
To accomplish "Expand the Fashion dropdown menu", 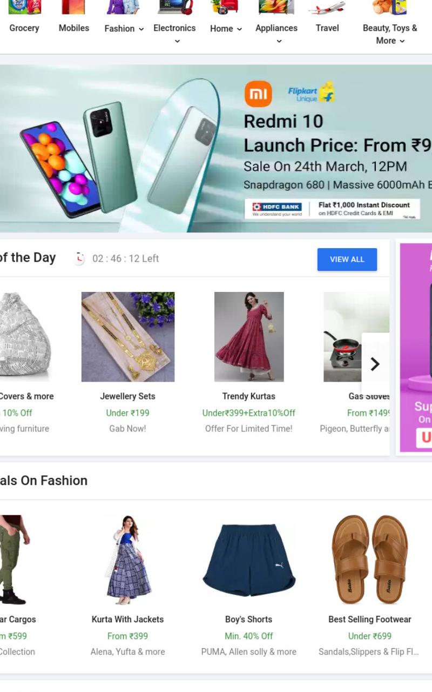I will [x=141, y=29].
